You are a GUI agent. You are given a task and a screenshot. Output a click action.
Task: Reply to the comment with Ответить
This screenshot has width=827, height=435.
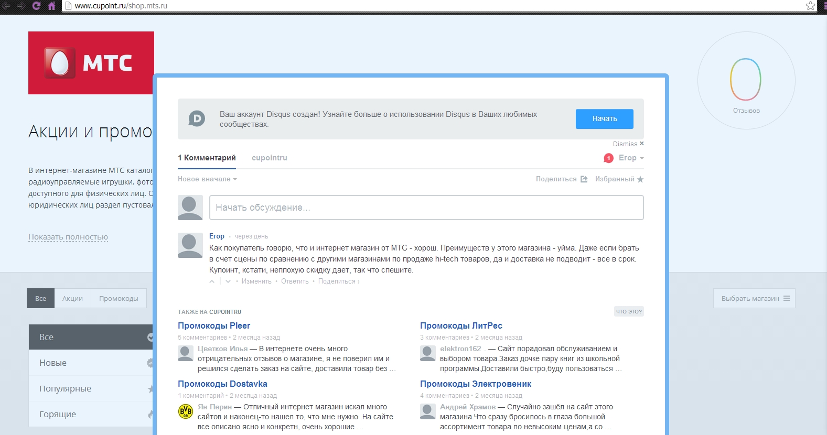(295, 281)
